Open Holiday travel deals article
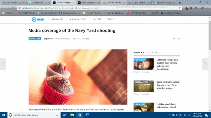Screen dimensions: 211x118 coord(166,106)
